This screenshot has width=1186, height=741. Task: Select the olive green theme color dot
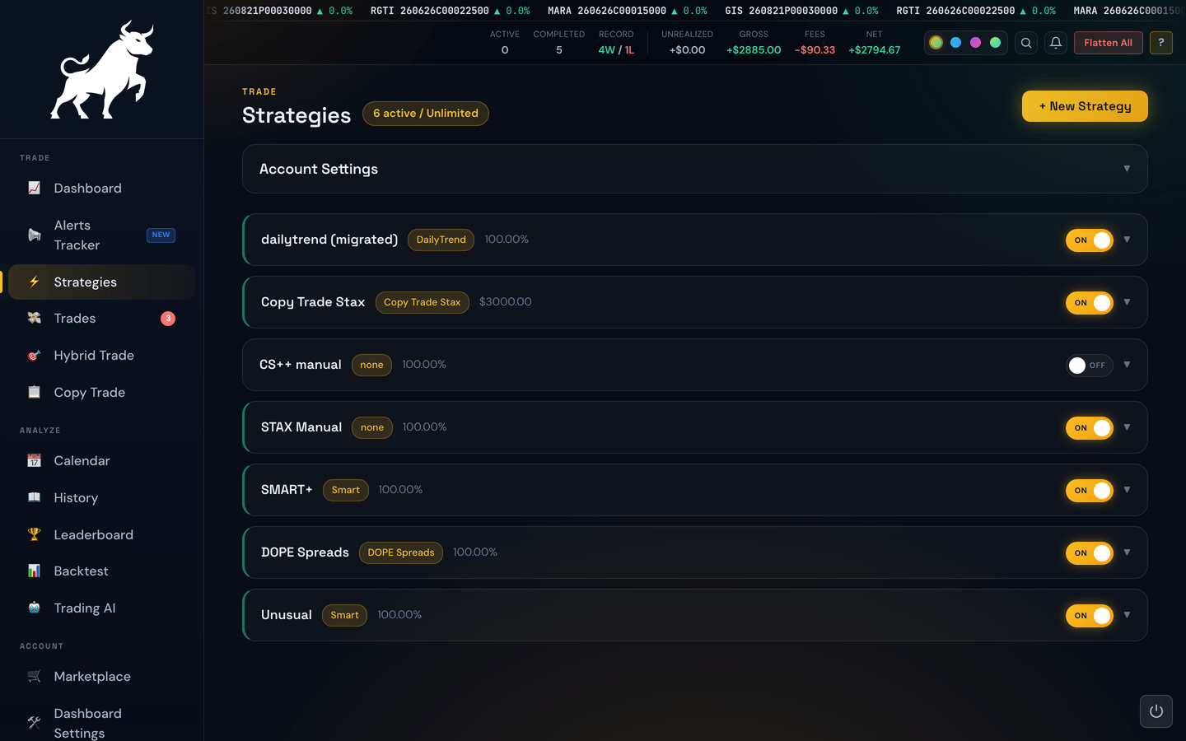936,43
